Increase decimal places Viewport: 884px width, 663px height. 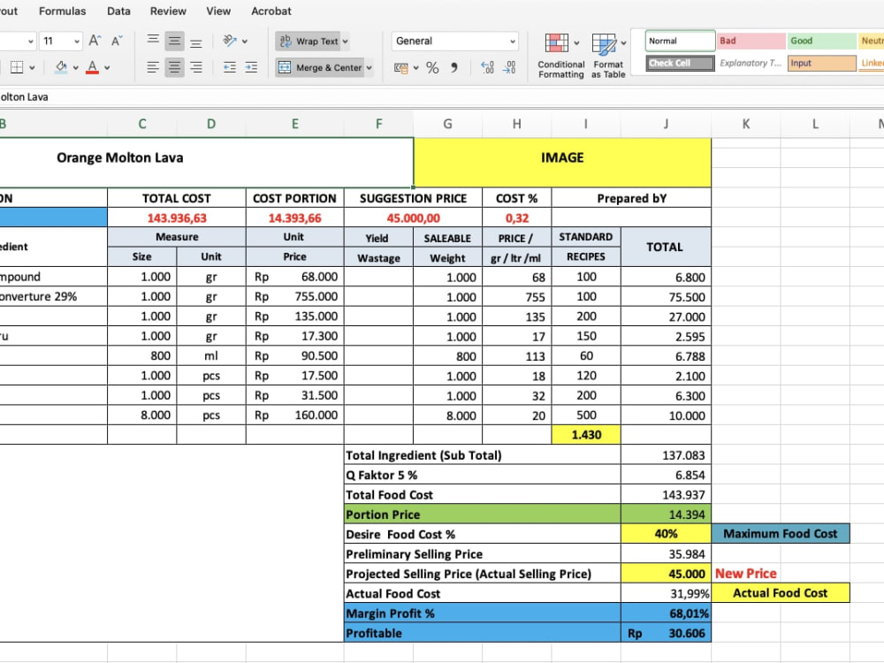(x=487, y=68)
